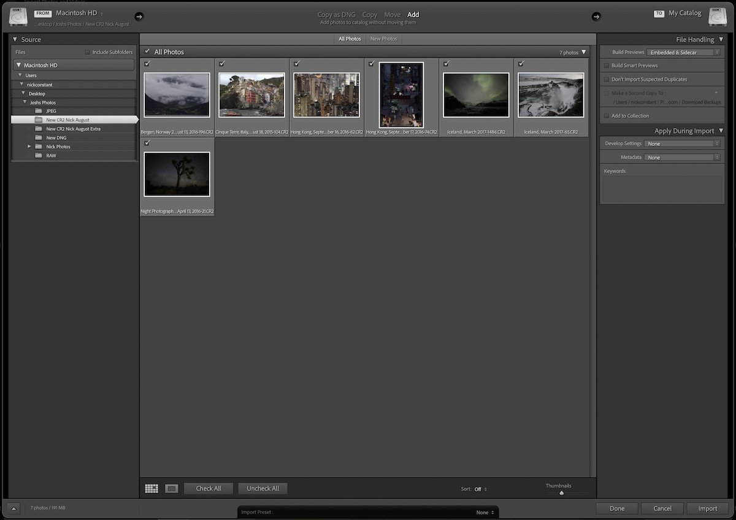
Task: Select the Night Photograph Joshua tree thumbnail
Action: point(177,174)
